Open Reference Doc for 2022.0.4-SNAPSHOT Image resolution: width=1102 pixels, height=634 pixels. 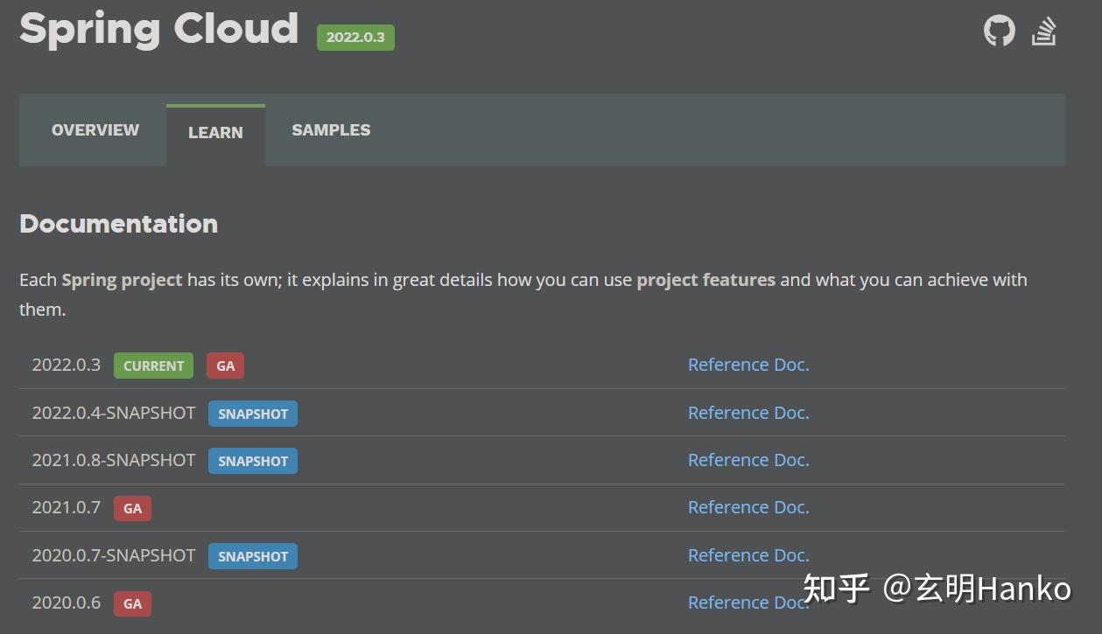point(748,413)
